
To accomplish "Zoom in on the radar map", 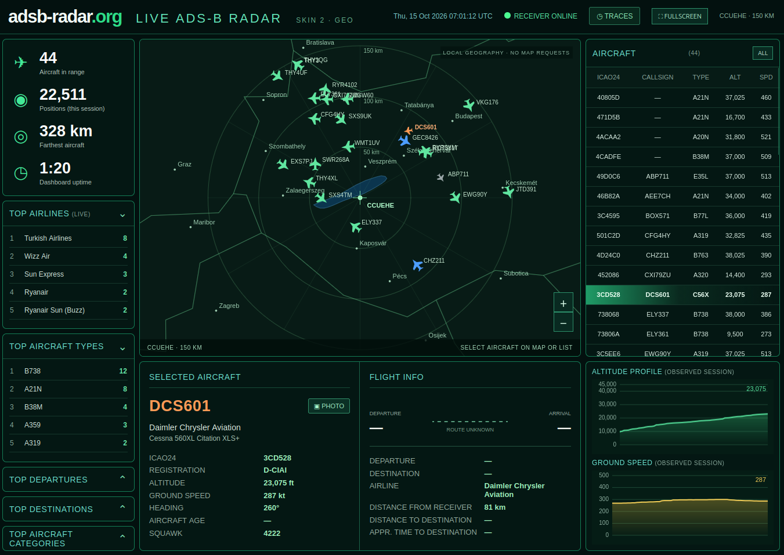I will coord(563,303).
